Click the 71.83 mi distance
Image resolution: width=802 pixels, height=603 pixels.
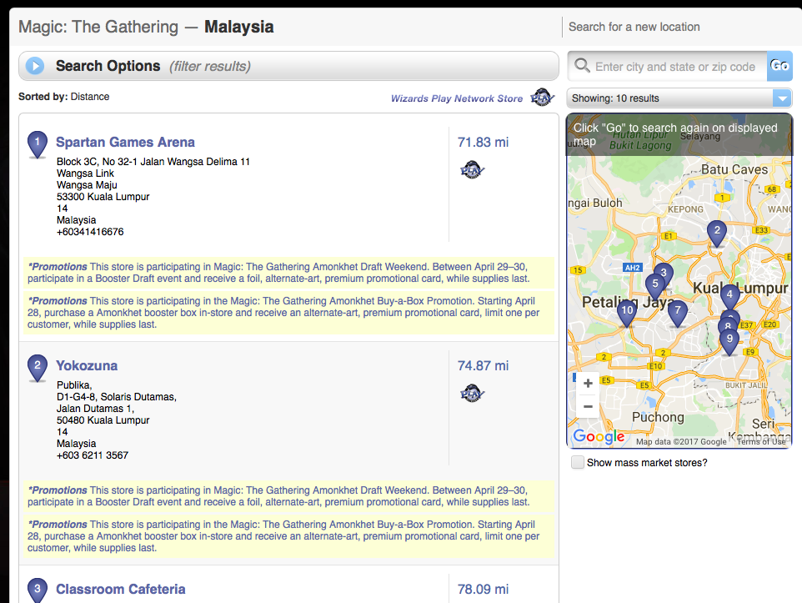[483, 143]
